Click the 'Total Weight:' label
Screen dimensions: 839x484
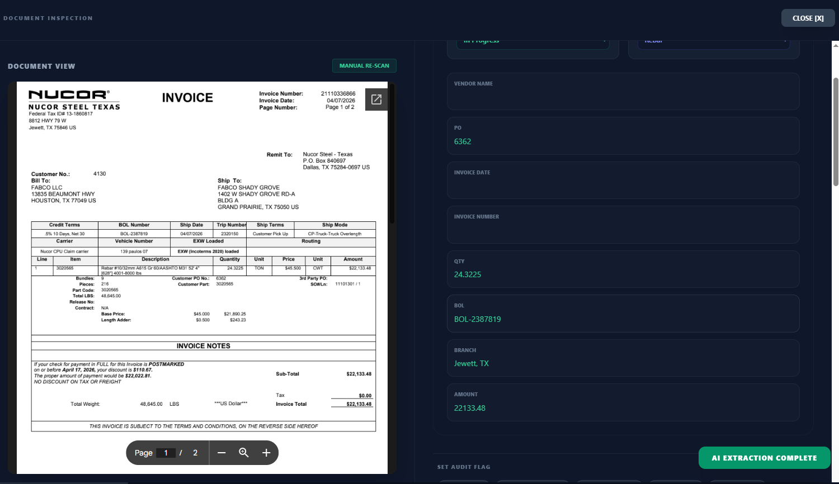coord(86,404)
